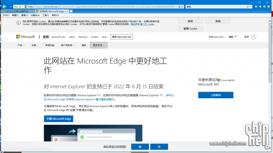Viewport: 273px width, 153px height.
Task: Click the browser Back arrow button
Action: (x=4, y=7)
